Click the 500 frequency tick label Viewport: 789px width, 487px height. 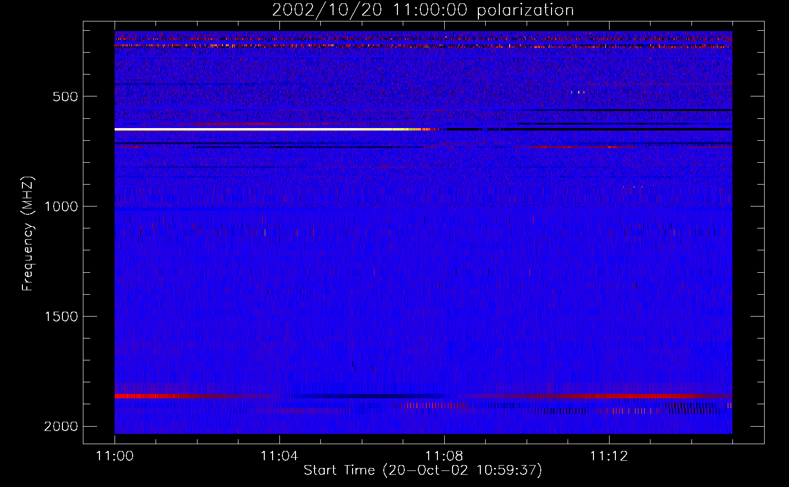tap(65, 96)
